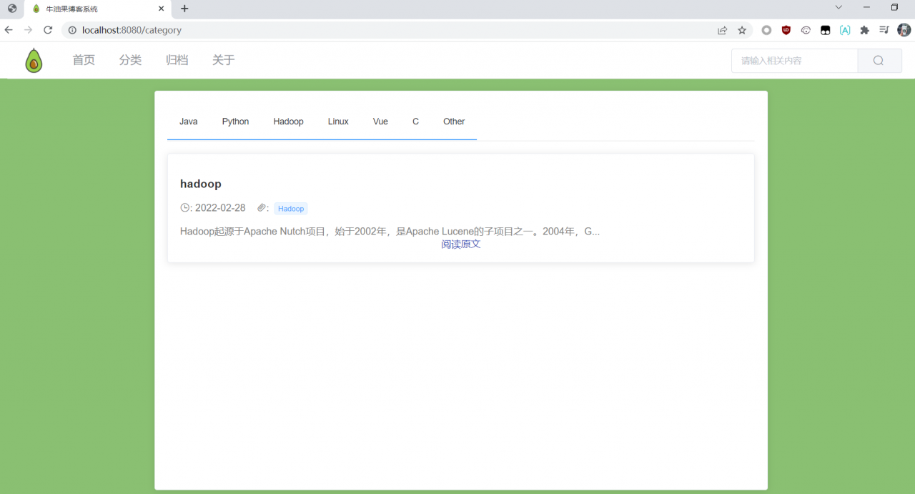
Task: Open the extensions puzzle icon
Action: point(864,30)
